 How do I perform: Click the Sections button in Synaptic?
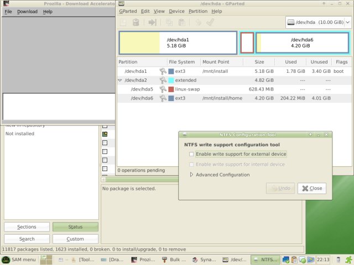[x=27, y=227]
